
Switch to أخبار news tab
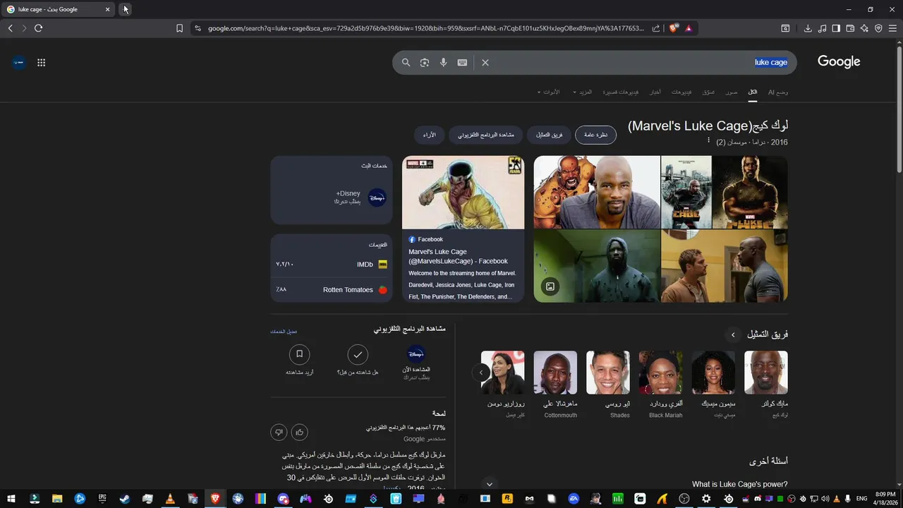tap(655, 92)
